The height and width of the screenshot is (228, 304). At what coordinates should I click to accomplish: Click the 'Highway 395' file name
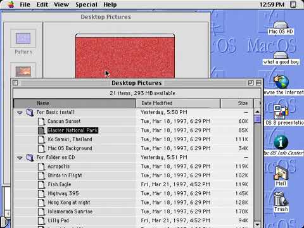[63, 194]
